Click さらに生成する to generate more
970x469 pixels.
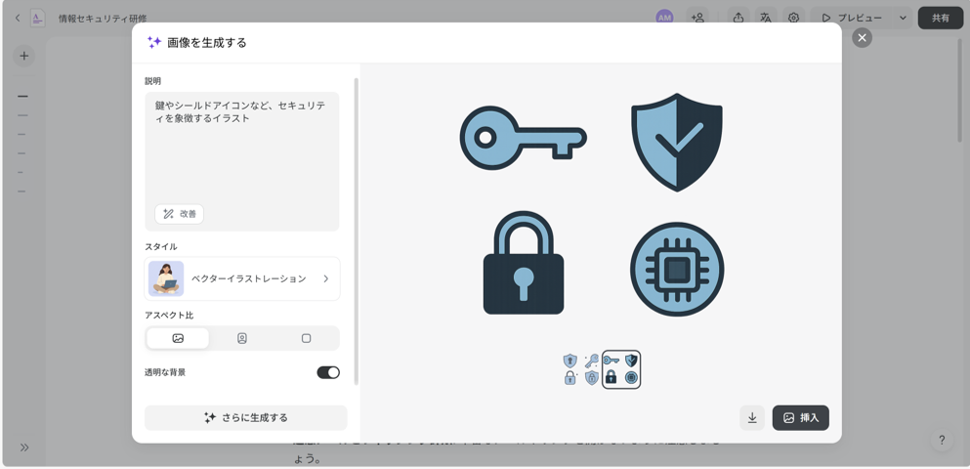[245, 417]
